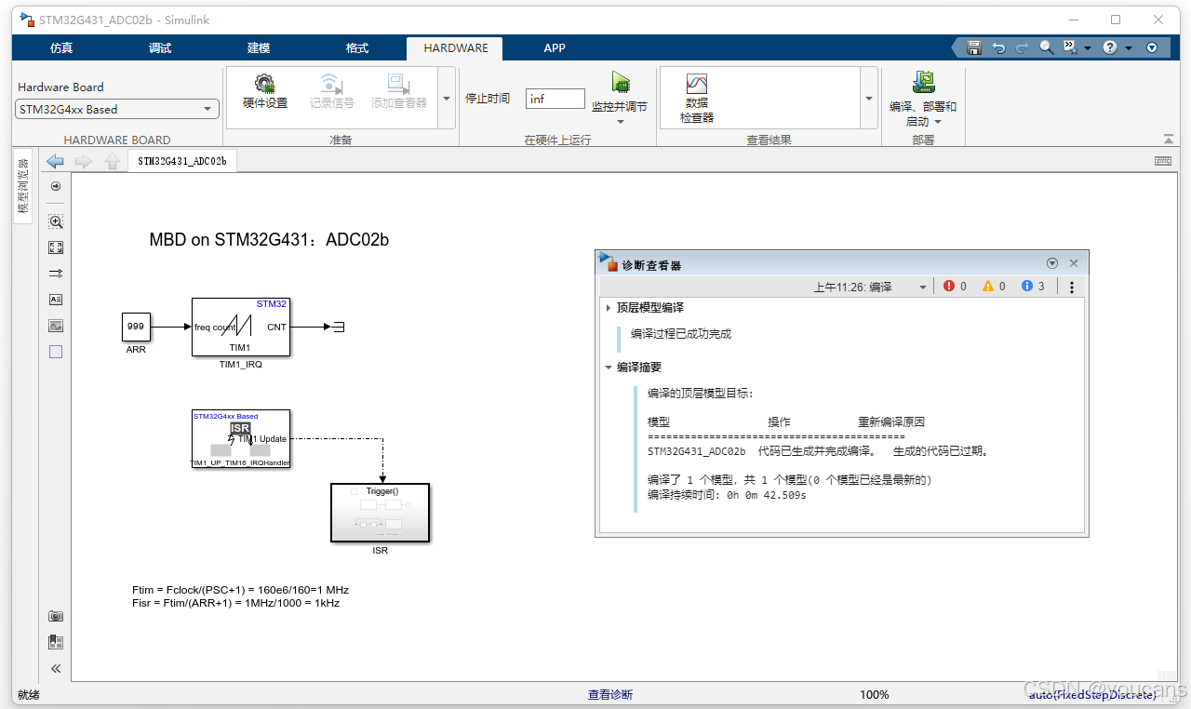1191x709 pixels.
Task: Close the 诊断查看器 panel
Action: (x=1074, y=263)
